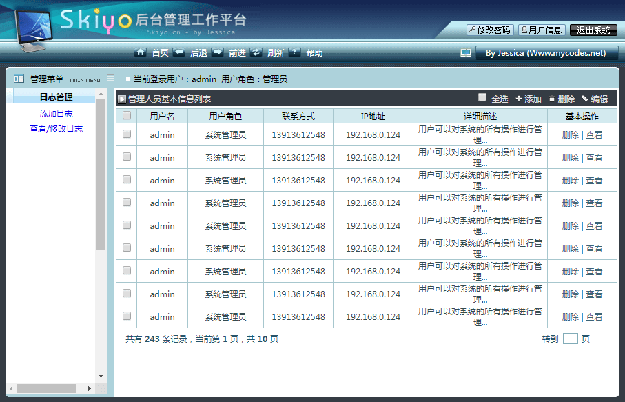Click the monitor icon near By Jessica
This screenshot has width=625, height=402.
[466, 53]
